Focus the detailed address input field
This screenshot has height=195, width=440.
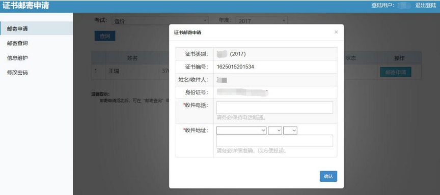(274, 141)
